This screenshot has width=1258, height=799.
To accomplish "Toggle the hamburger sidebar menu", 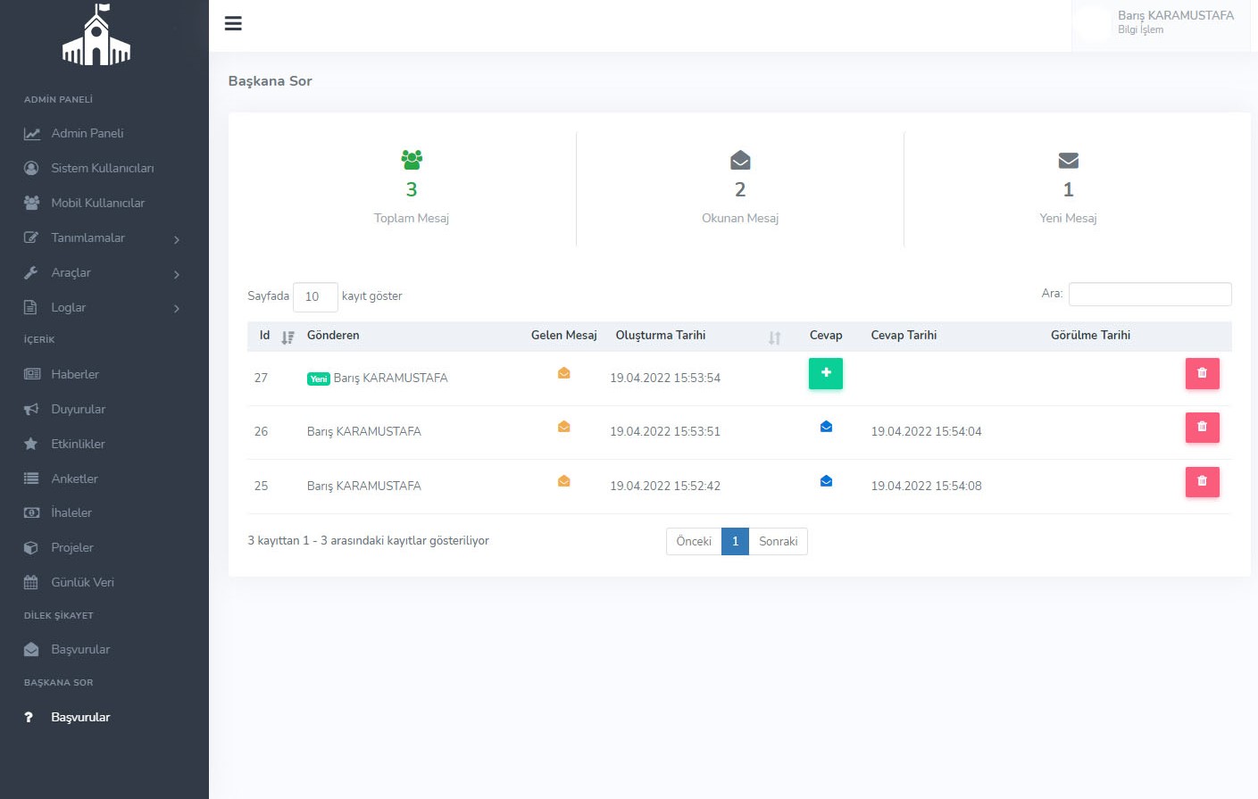I will [x=233, y=23].
